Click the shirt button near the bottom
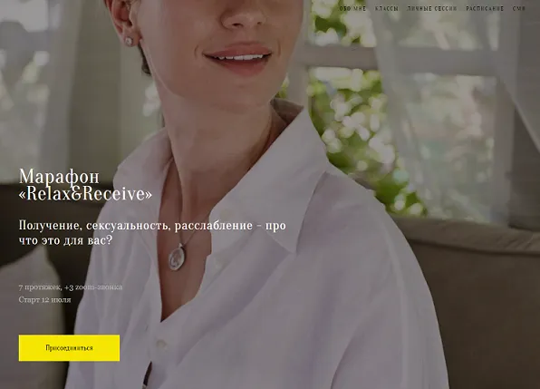 (160, 344)
